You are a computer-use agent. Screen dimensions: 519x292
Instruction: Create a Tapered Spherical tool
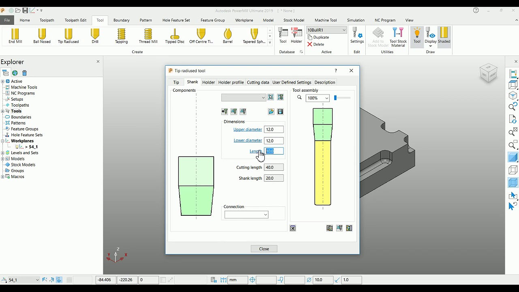pos(254,36)
